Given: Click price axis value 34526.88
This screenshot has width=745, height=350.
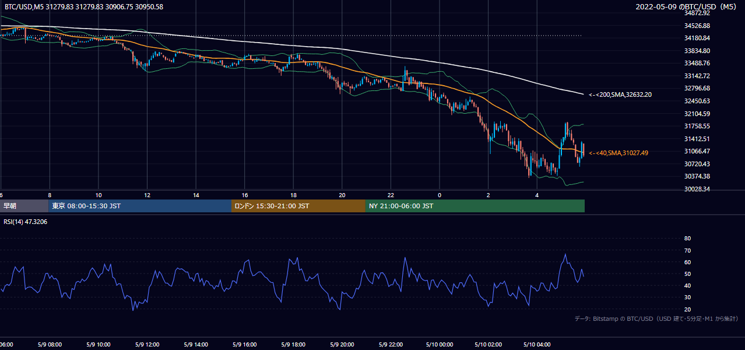Looking at the screenshot, I should [697, 26].
